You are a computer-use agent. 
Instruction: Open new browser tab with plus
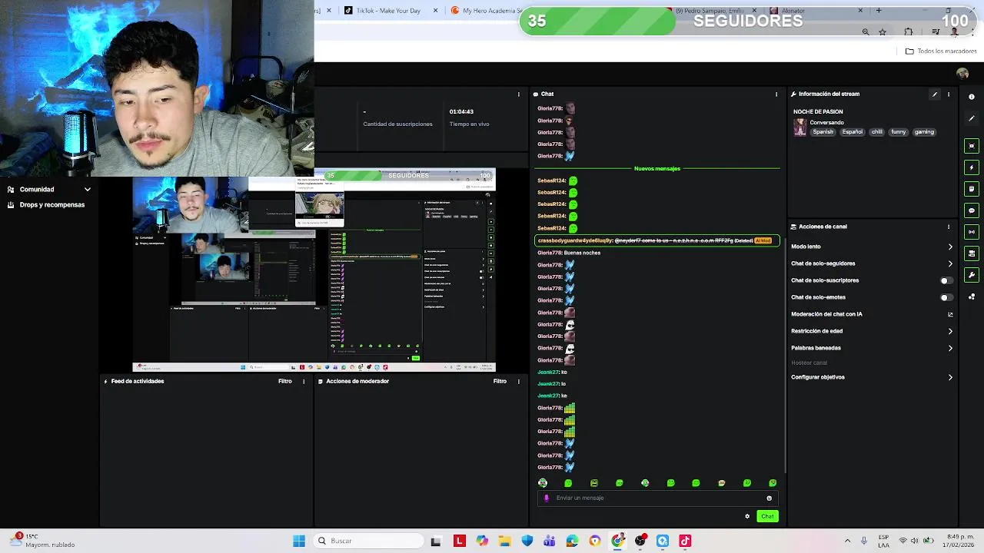tap(879, 11)
